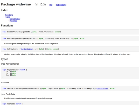Click the PsshData description sentence
140x105 pixels.
(x=29, y=99)
